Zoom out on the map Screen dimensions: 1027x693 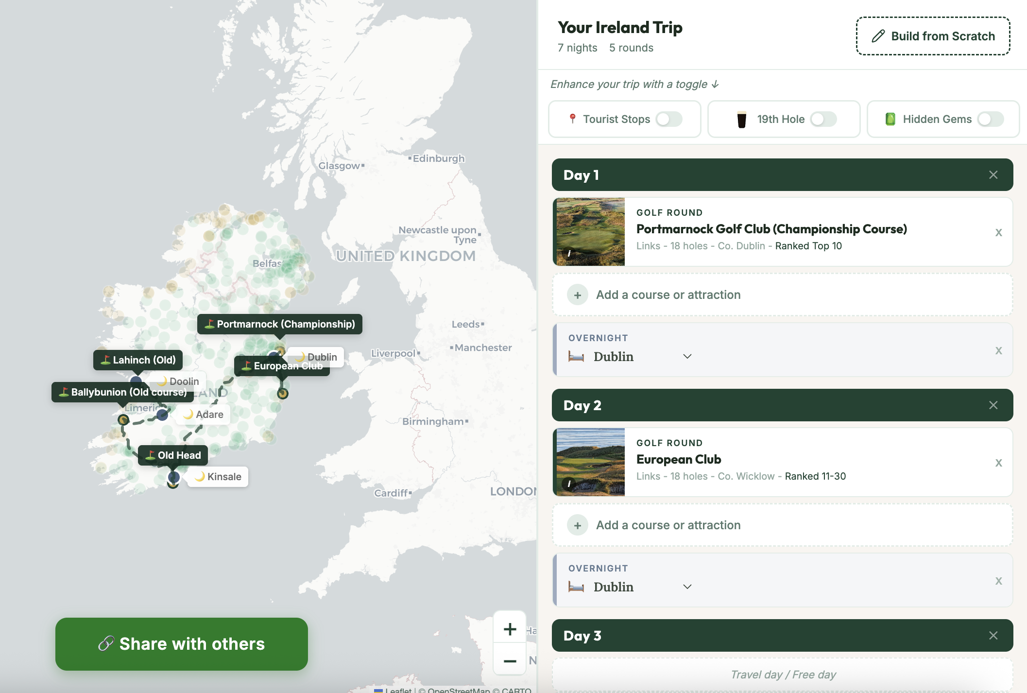tap(510, 660)
